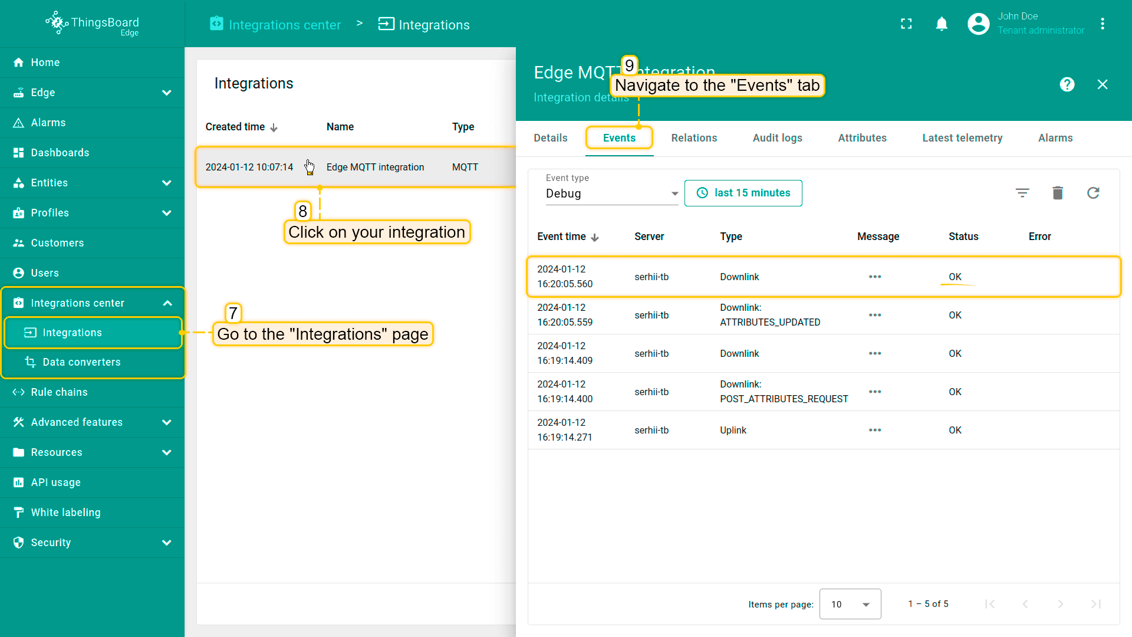
Task: Open Data converters in sidebar
Action: tap(81, 362)
